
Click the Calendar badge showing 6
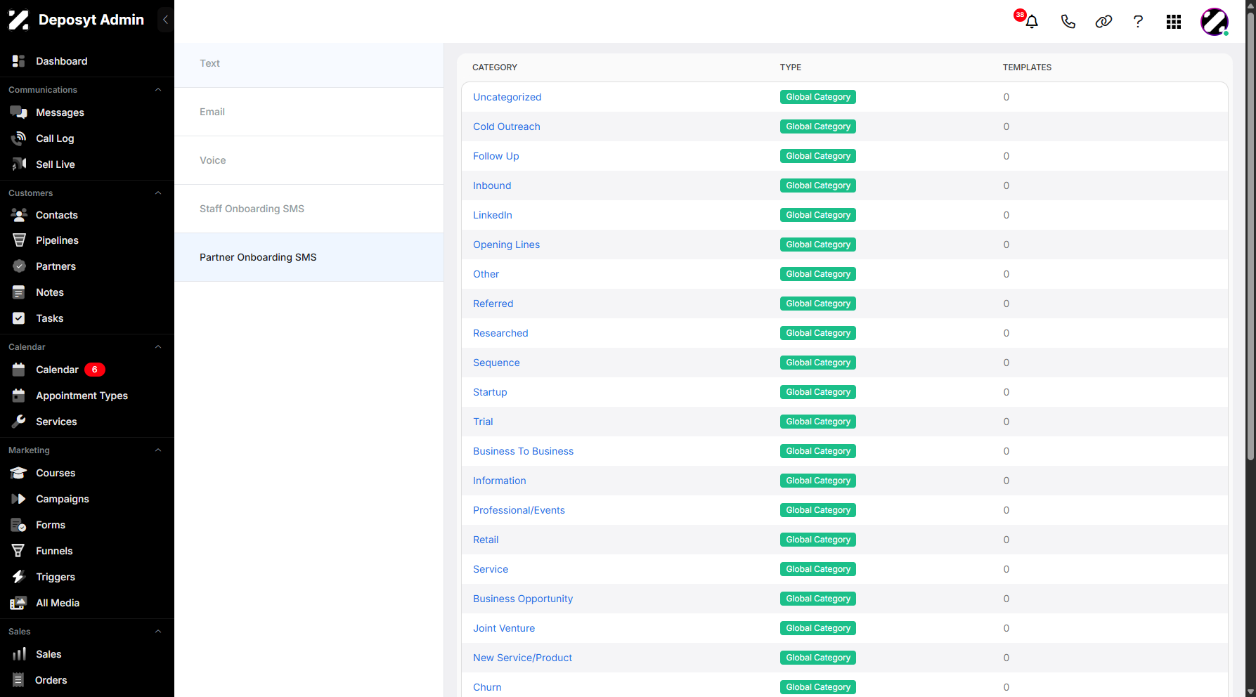(x=95, y=370)
